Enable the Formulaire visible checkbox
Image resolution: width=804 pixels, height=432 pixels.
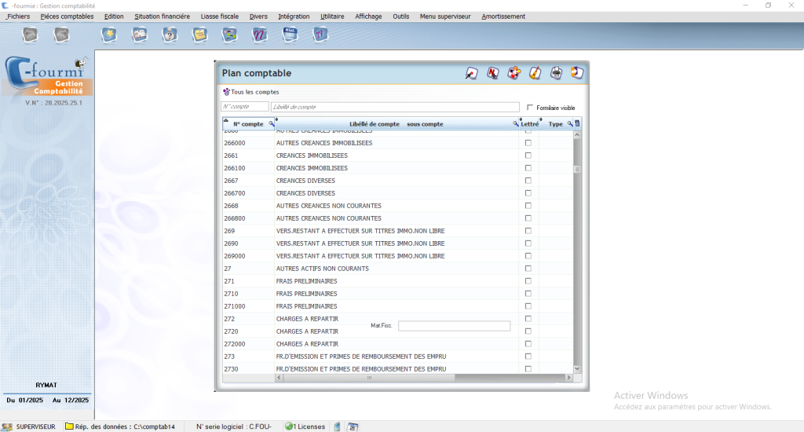point(530,108)
